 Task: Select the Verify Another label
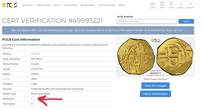[125, 16]
